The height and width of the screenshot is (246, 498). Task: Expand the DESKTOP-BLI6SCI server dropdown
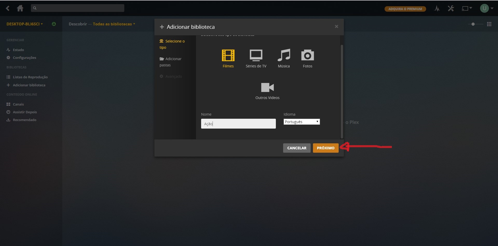[x=25, y=24]
